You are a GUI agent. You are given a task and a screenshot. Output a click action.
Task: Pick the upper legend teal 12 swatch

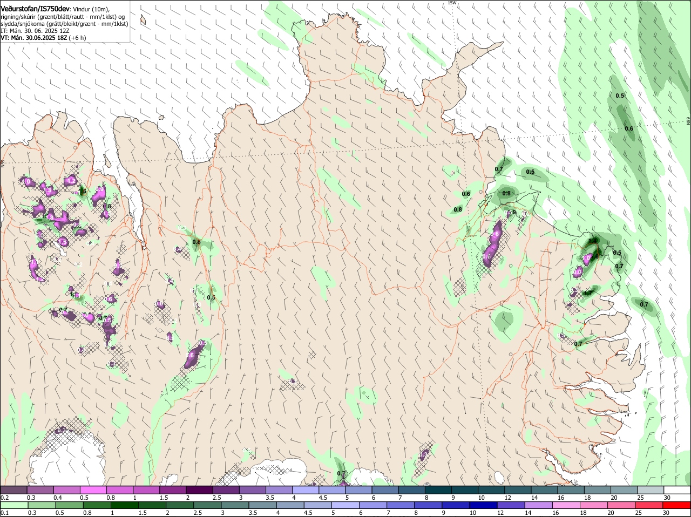point(518,490)
